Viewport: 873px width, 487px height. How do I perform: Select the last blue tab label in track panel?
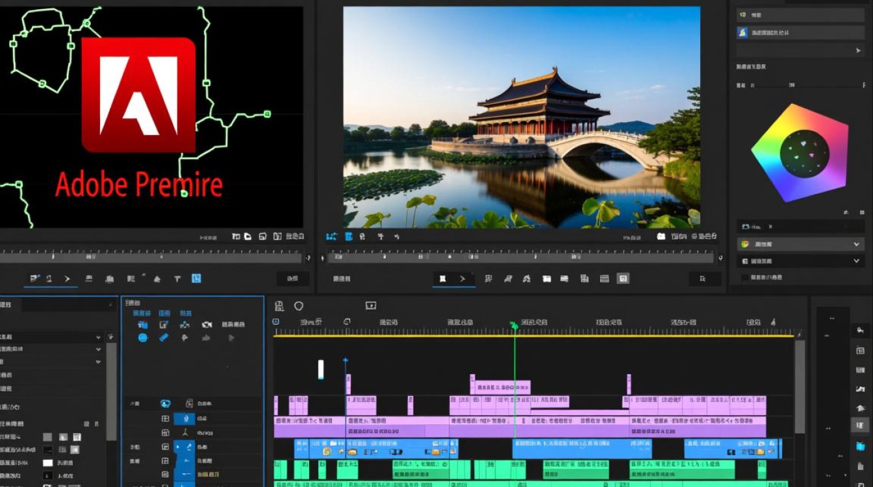186,313
